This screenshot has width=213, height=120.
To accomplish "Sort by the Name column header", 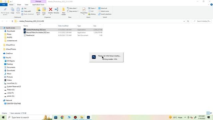I will coord(26,26).
